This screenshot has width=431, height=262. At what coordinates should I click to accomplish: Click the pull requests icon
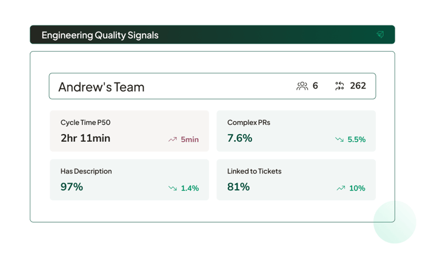(x=339, y=86)
